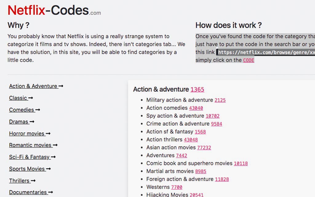Viewport: 315px width, 197px height.
Task: Click the arrow icon beside Sci-Fi & Fantasy
Action: click(53, 157)
